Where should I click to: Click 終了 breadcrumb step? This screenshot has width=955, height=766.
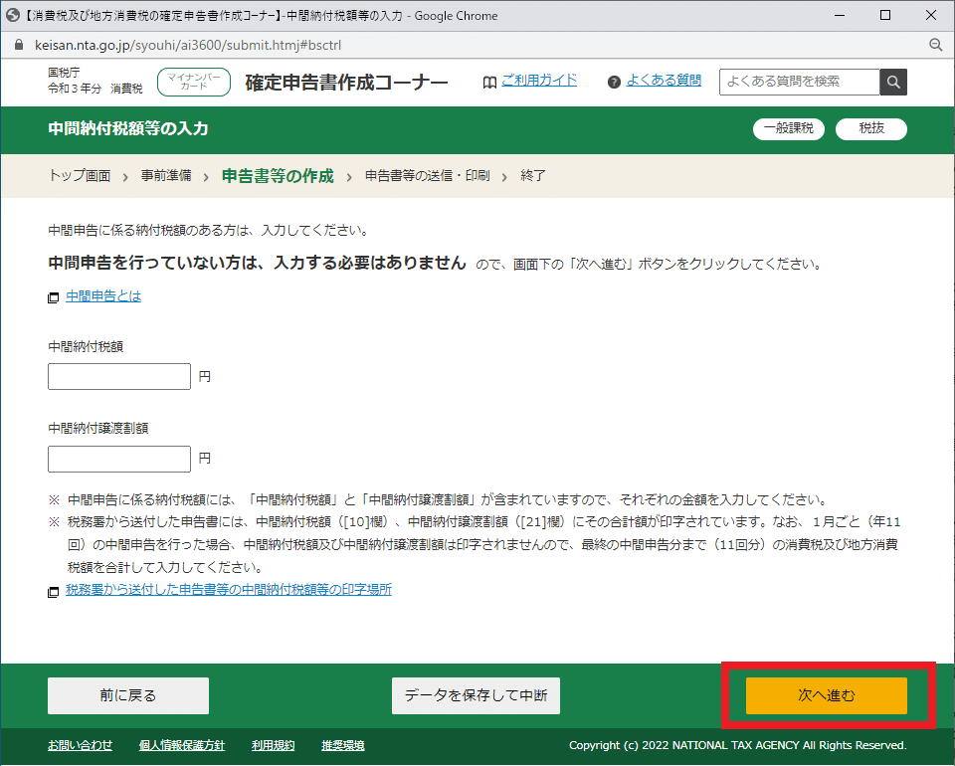(x=533, y=176)
